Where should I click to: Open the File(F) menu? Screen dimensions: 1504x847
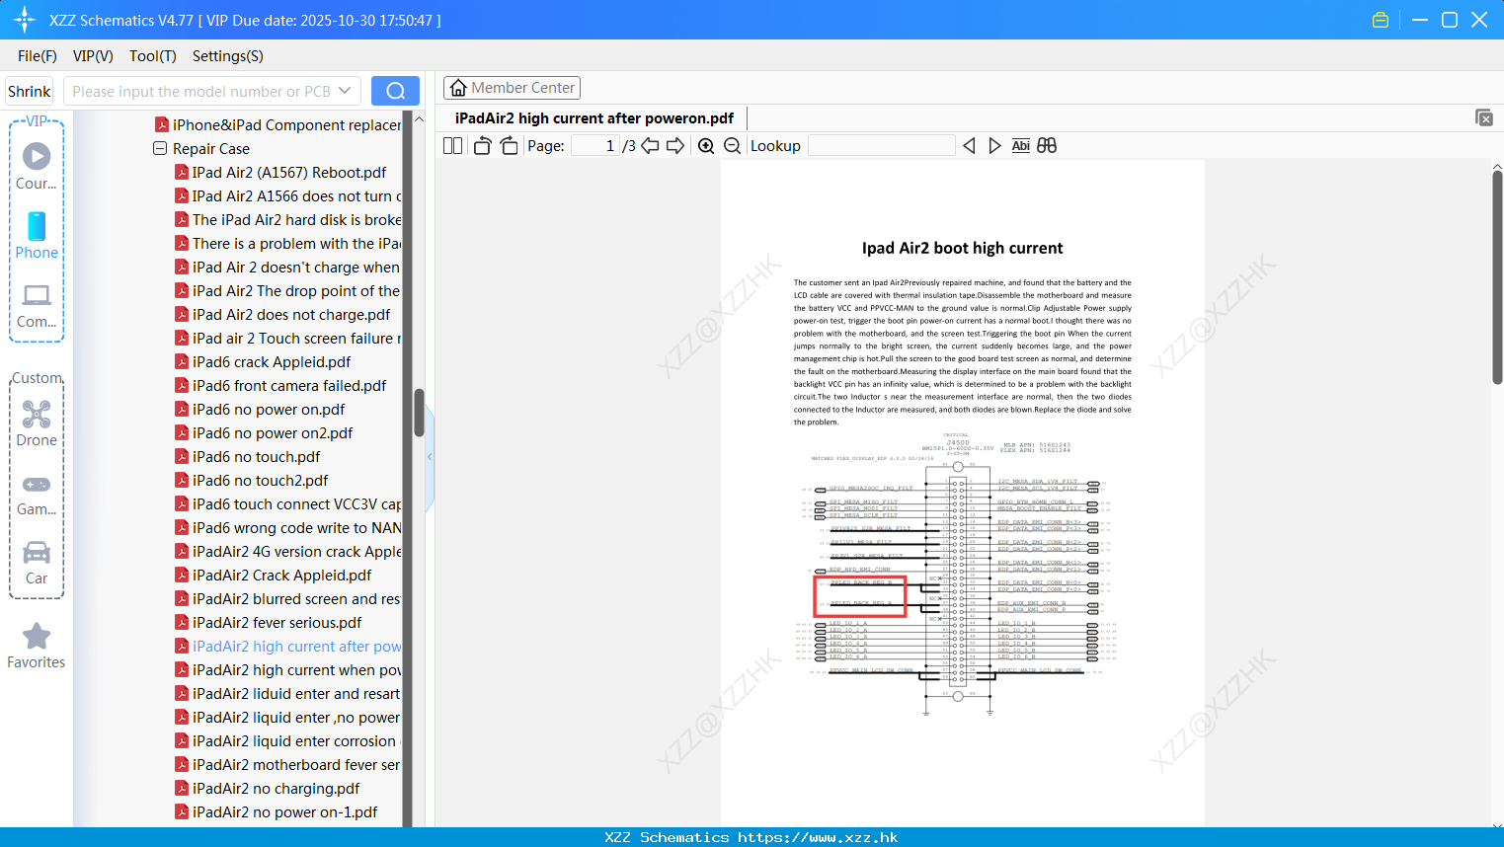(x=38, y=56)
